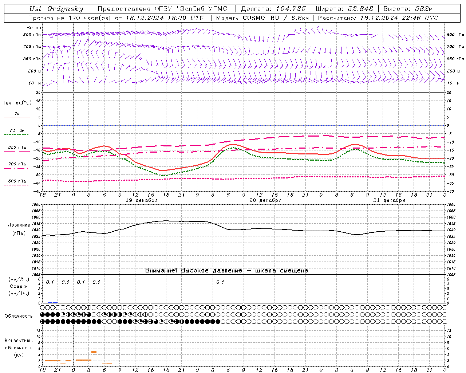Select the Модель COSMO-RU / 6.6км label
Image resolution: width=466 pixels, height=373 pixels.
[262, 18]
